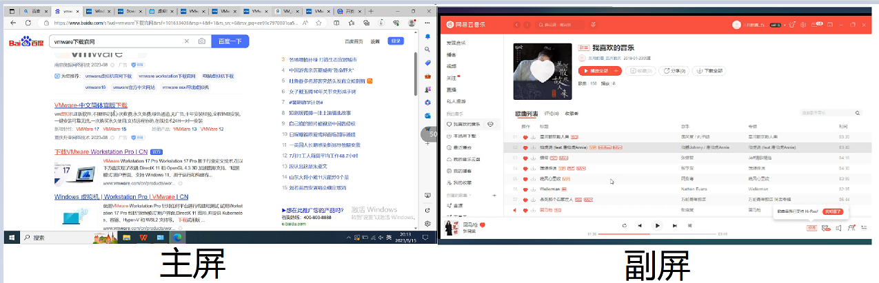The image size is (879, 283).
Task: Skip to the previous track
Action: coord(640,225)
